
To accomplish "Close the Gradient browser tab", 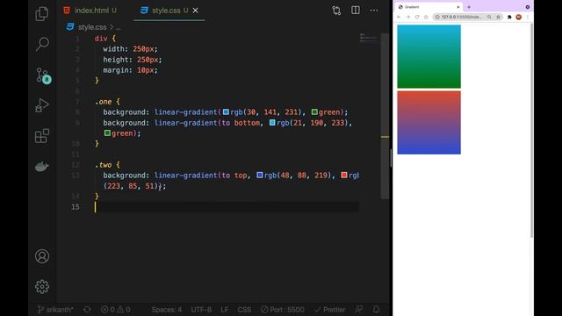I will point(458,7).
